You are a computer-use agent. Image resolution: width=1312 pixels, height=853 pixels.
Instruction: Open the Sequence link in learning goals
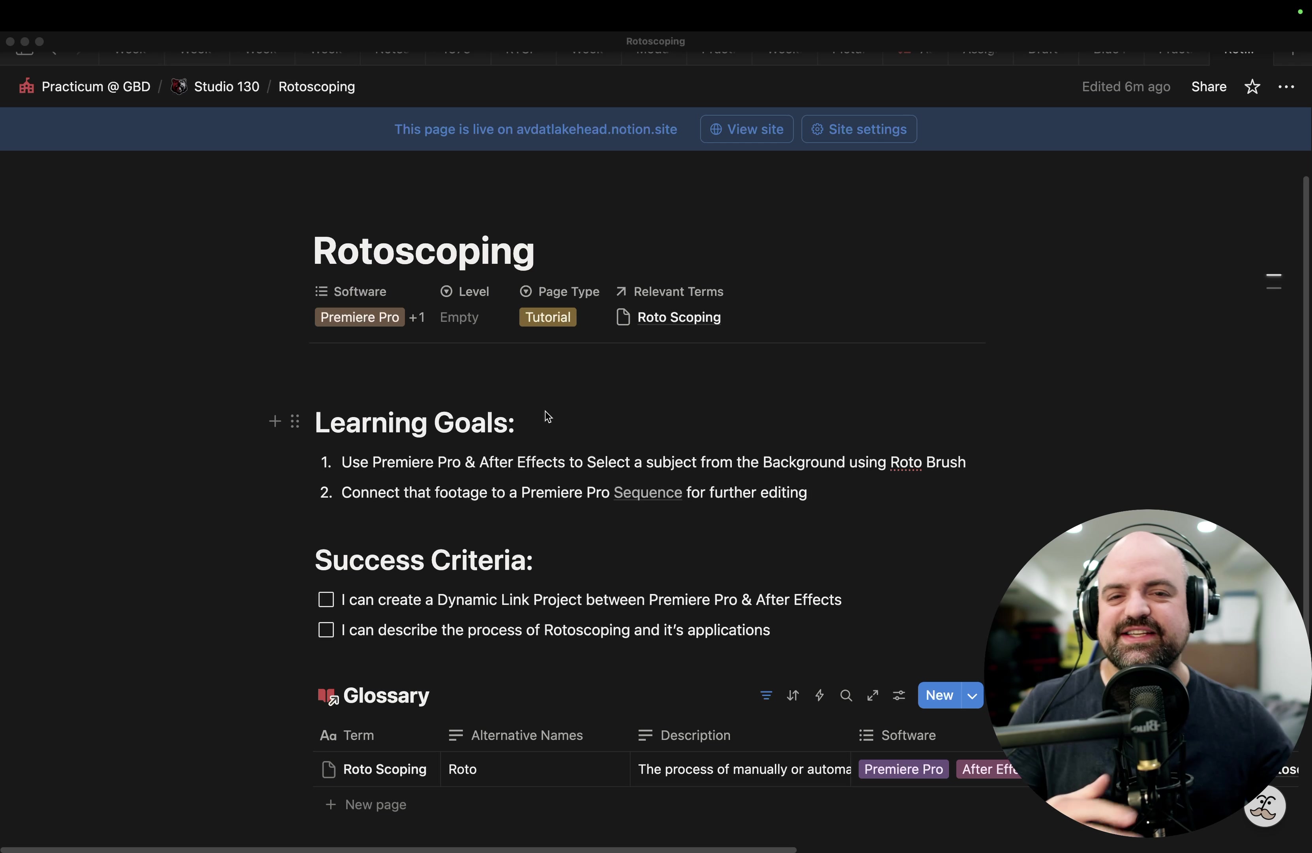tap(647, 492)
